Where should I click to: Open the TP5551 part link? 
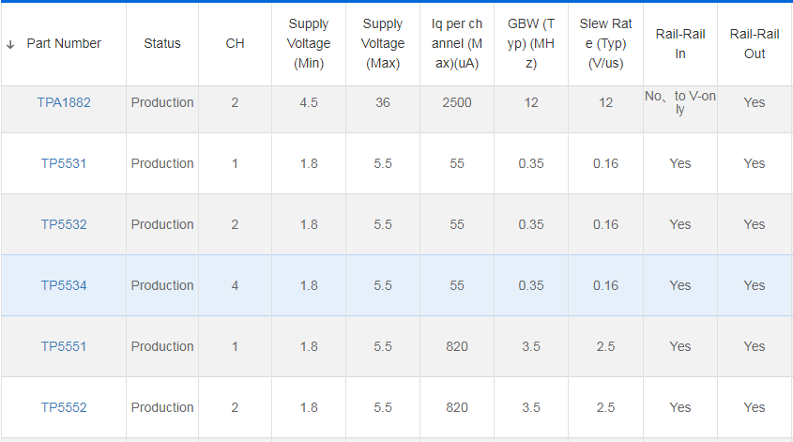click(x=64, y=346)
